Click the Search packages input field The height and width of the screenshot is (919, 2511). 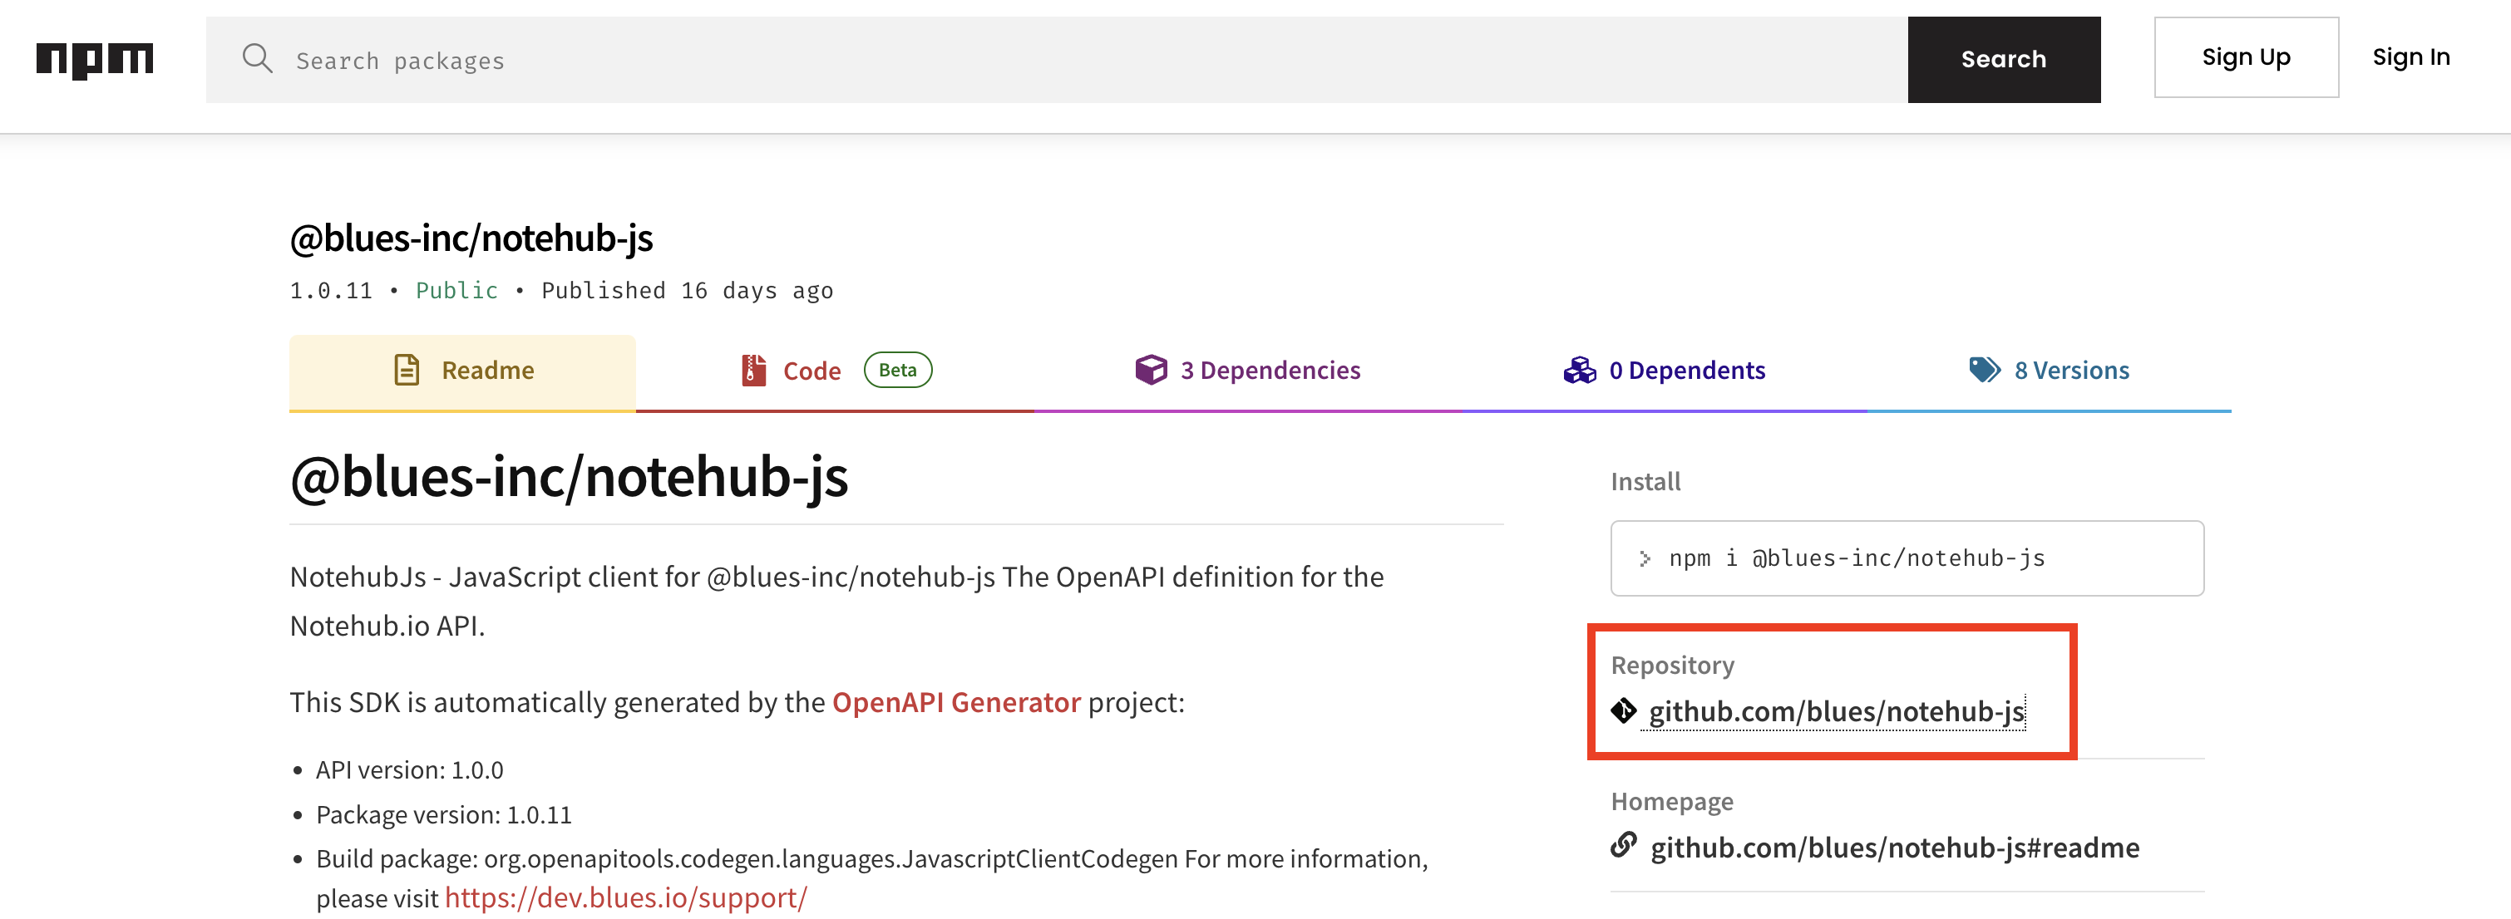point(683,58)
